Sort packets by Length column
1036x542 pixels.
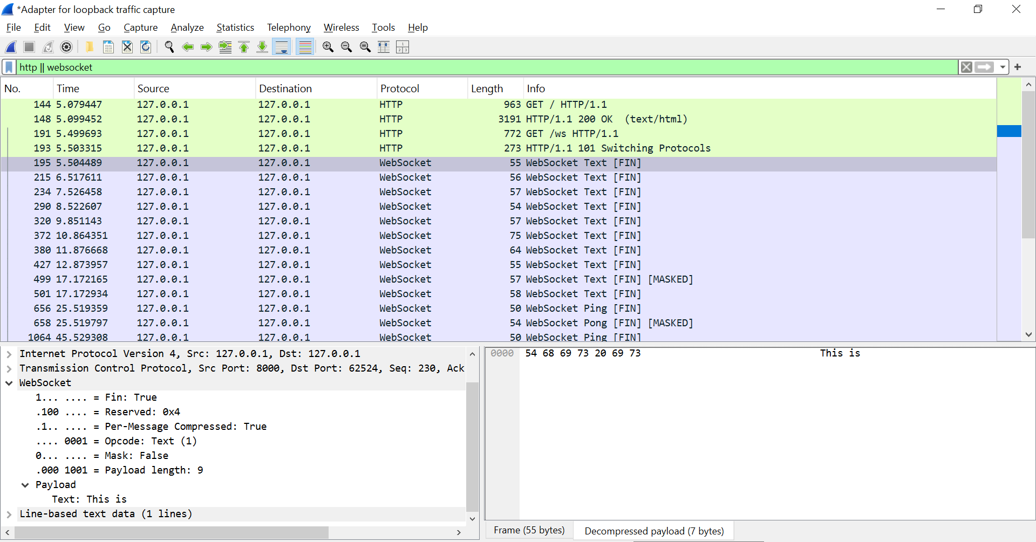point(495,88)
